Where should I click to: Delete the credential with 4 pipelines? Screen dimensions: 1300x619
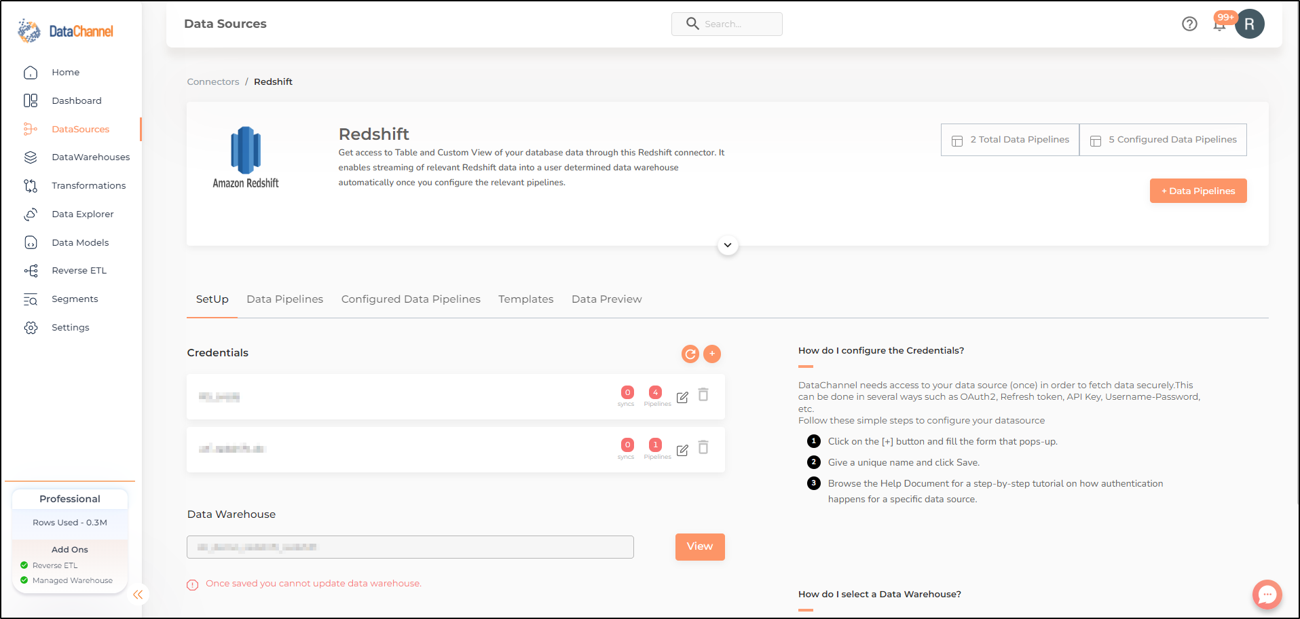pyautogui.click(x=704, y=394)
